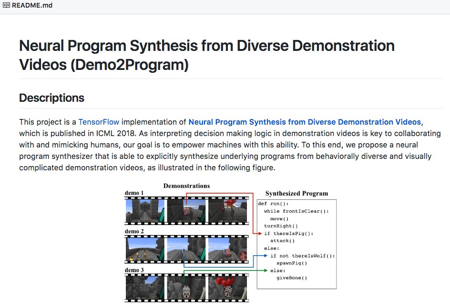Open the Neural Program Synthesis paper link
This screenshot has height=304, width=450.
[x=305, y=122]
